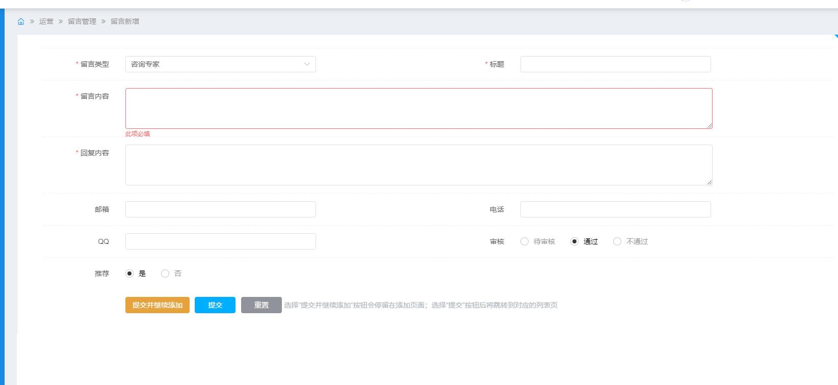The height and width of the screenshot is (385, 838).
Task: Click the 推荐 field label
Action: (102, 273)
